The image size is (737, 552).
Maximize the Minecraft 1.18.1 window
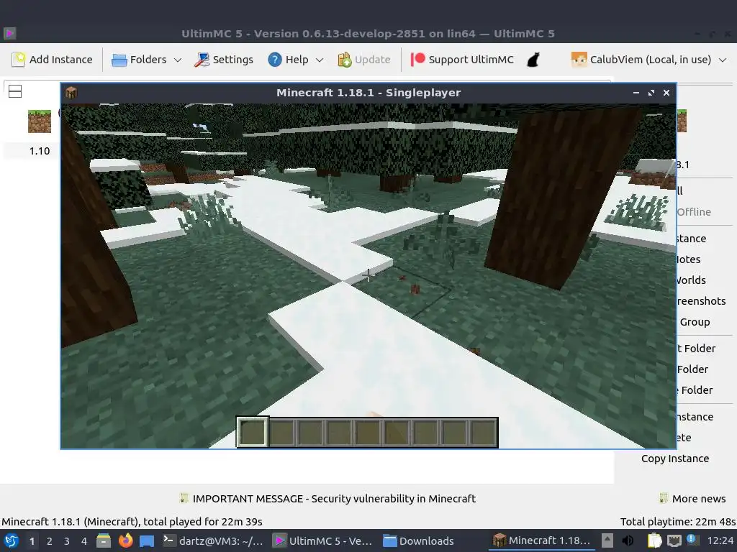point(651,93)
